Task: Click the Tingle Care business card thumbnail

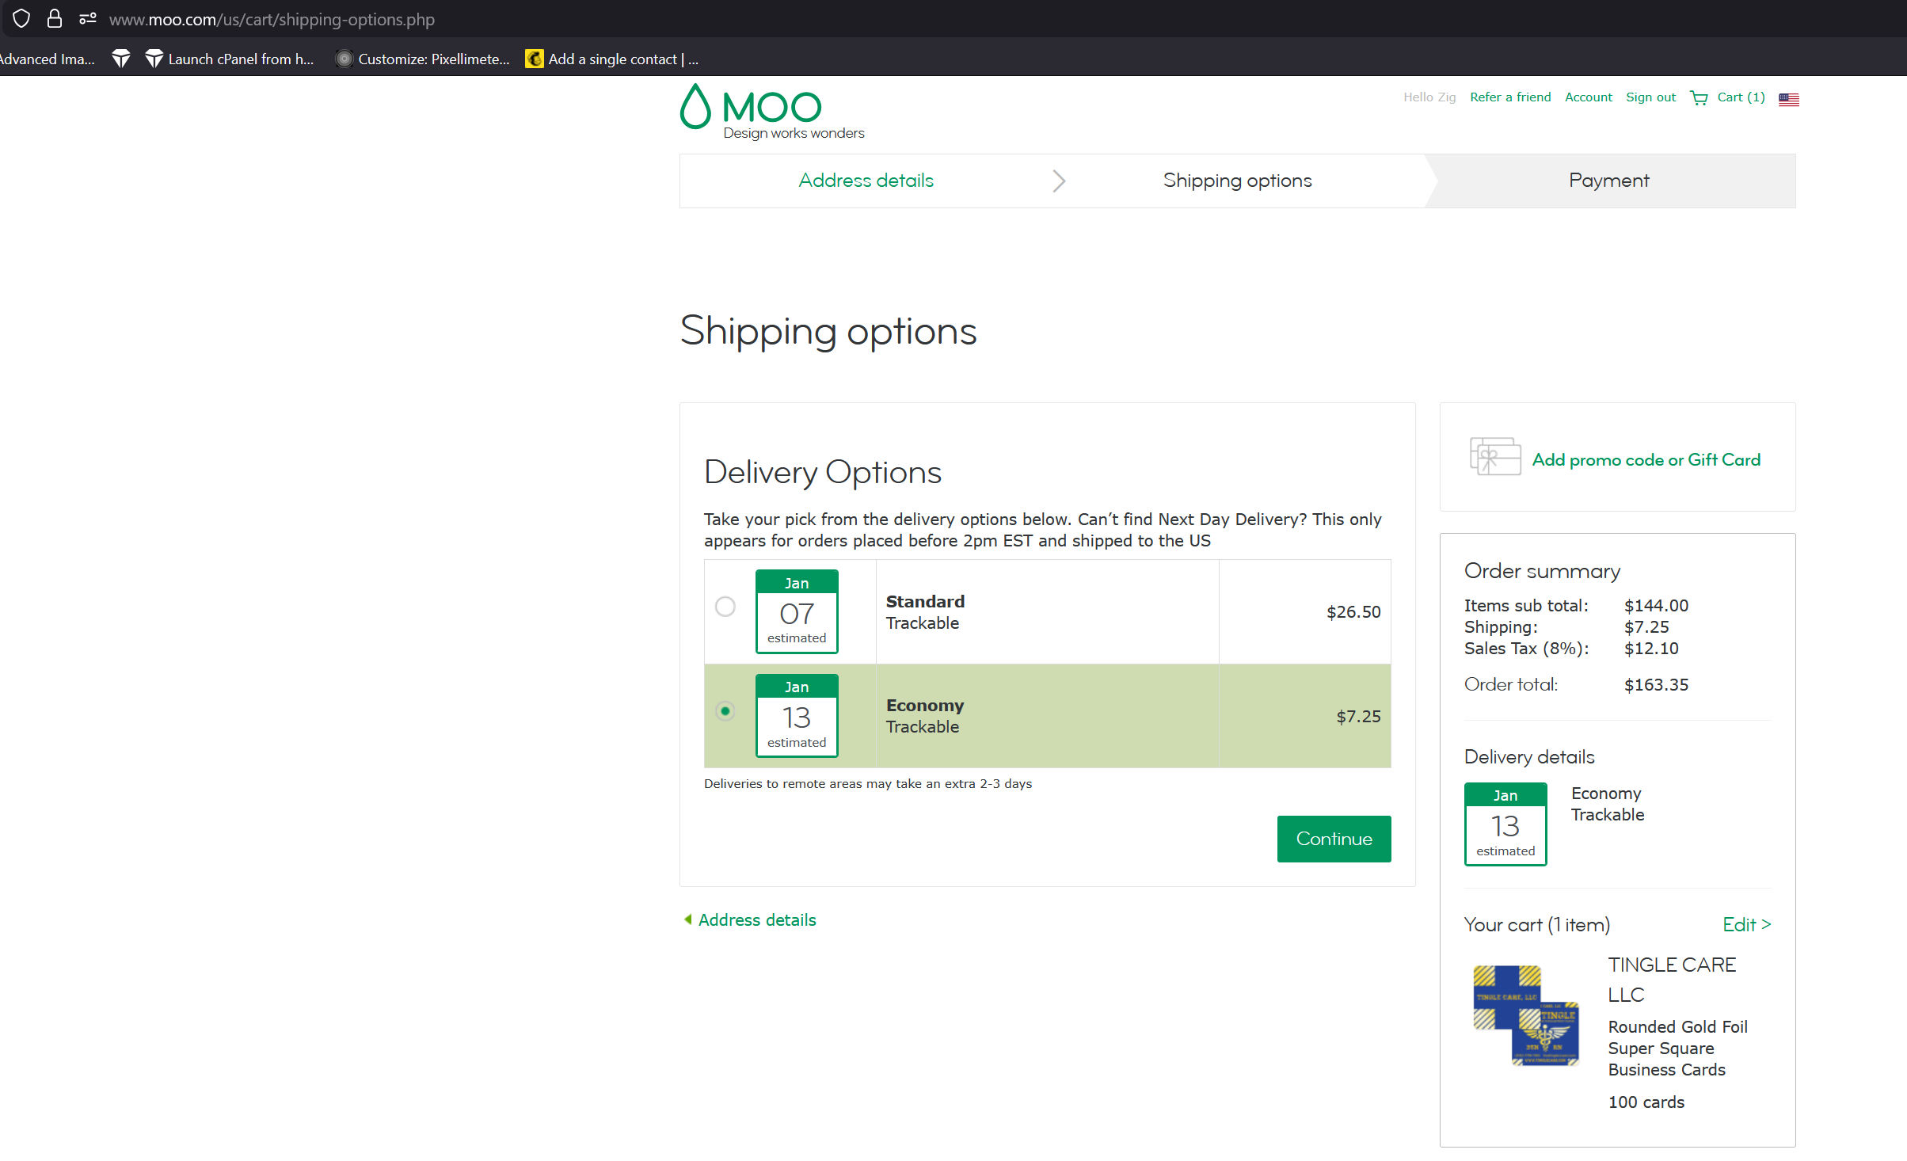Action: click(1525, 1015)
